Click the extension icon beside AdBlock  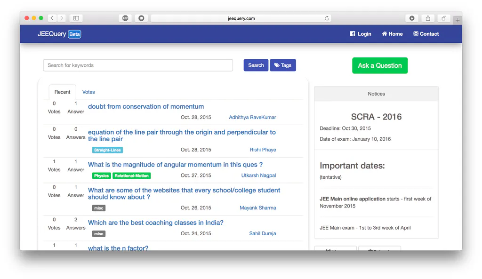coord(141,18)
